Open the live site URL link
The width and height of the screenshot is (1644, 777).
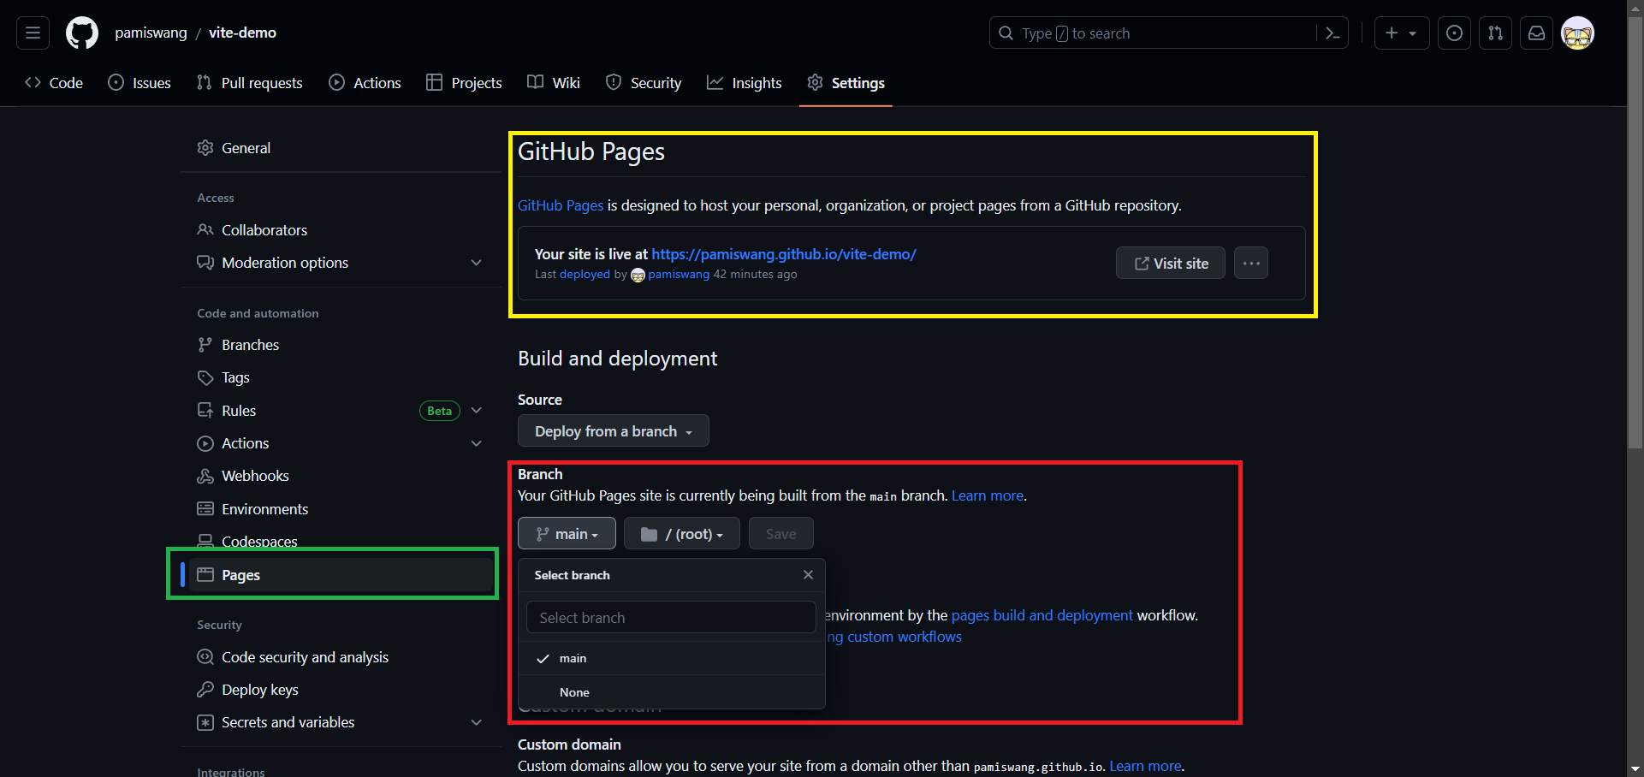784,254
